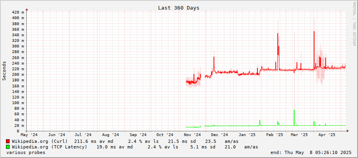Viewport: 358px width, 158px height.
Task: Click the "Nov '24" x-axis label
Action: (x=192, y=135)
